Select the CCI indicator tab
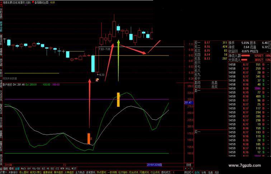 (57, 169)
